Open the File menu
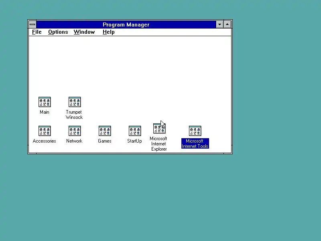This screenshot has width=321, height=241. (37, 32)
